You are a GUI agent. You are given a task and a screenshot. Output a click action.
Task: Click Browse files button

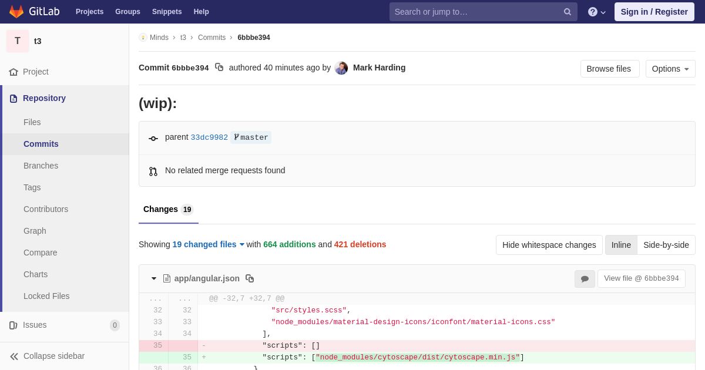click(x=610, y=69)
